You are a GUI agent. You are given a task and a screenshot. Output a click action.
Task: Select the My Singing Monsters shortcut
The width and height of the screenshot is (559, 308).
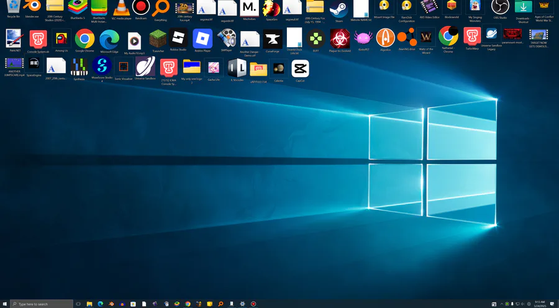[475, 9]
